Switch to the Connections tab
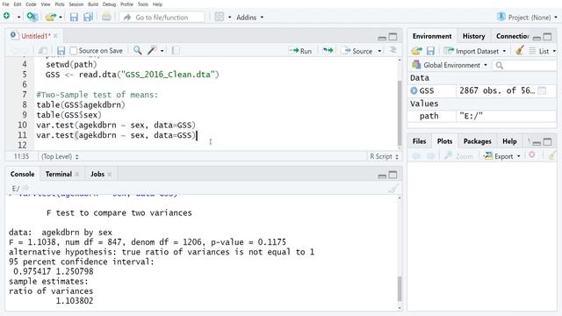Image resolution: width=562 pixels, height=316 pixels. [x=512, y=36]
